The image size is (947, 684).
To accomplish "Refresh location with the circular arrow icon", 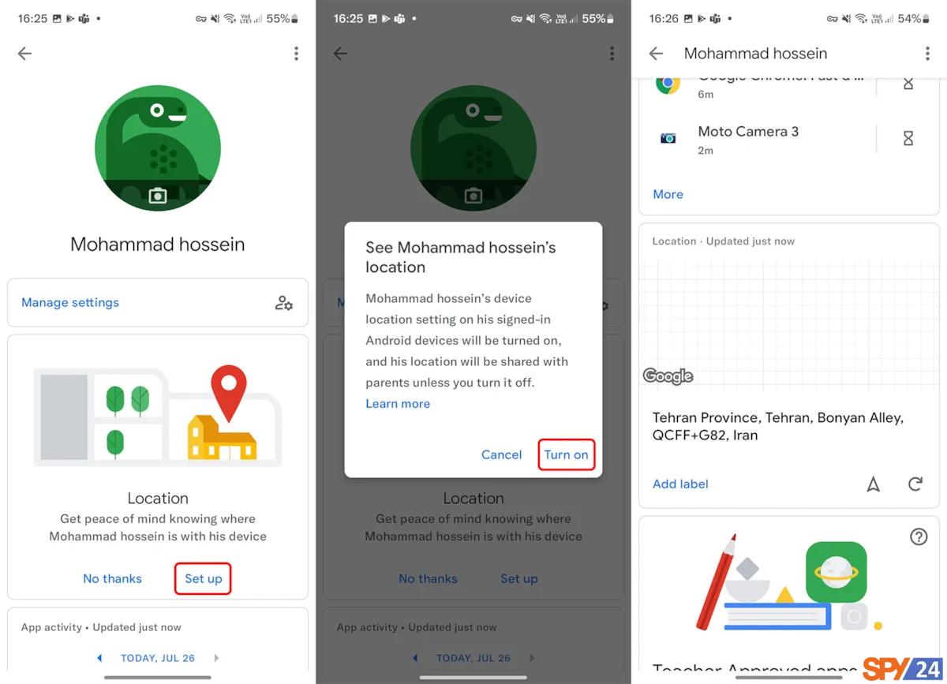I will [x=915, y=484].
